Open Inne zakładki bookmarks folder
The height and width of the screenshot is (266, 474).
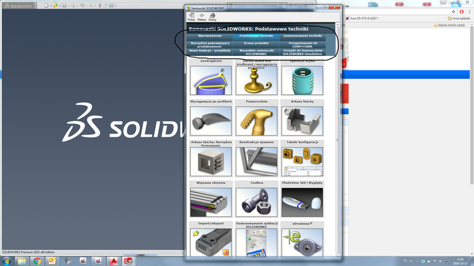459,19
